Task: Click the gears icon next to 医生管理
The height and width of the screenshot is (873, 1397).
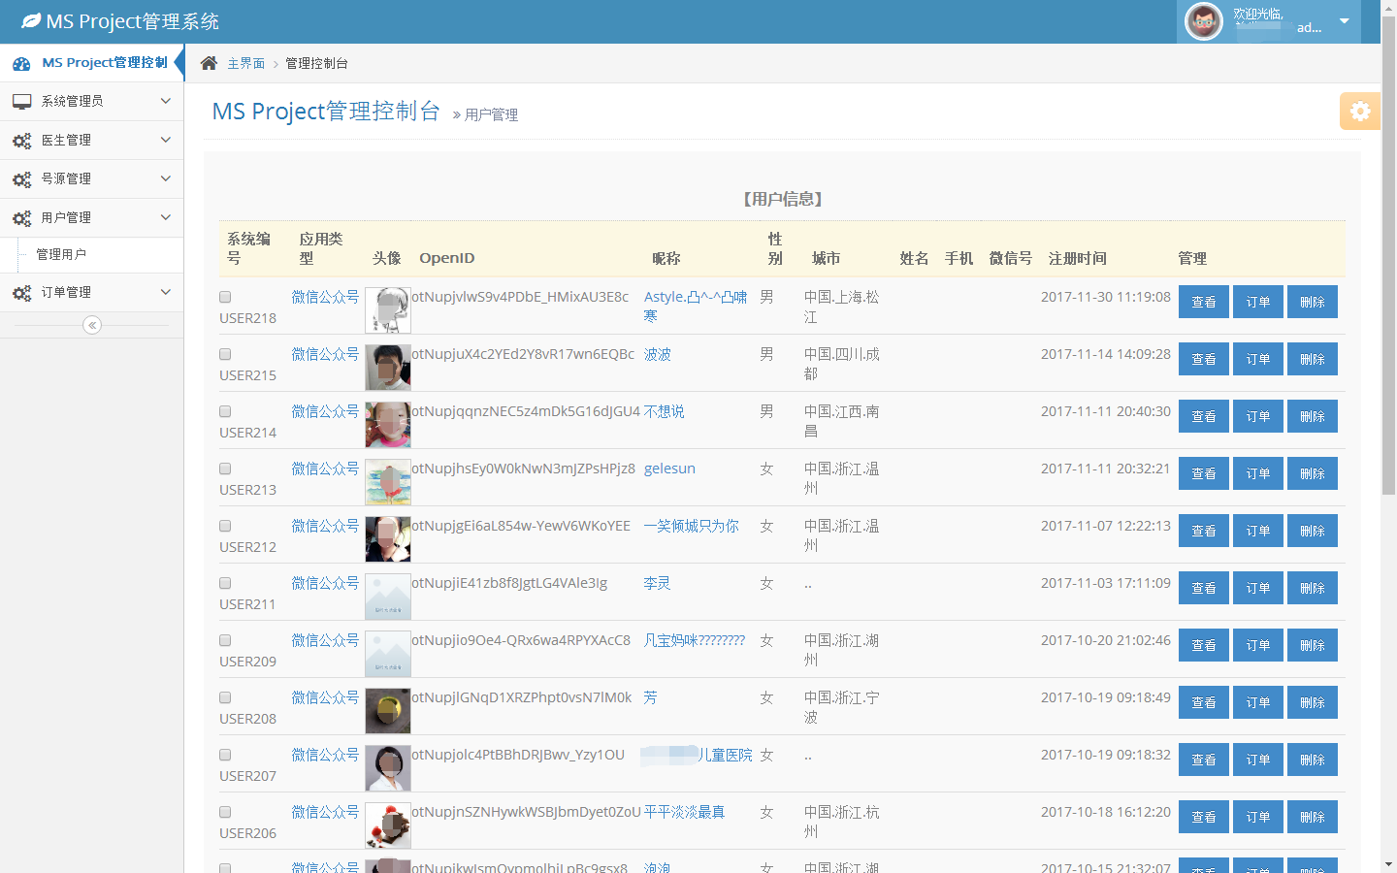Action: 21,141
